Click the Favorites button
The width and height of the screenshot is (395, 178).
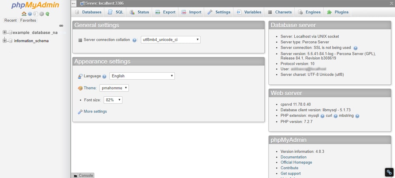tap(28, 21)
